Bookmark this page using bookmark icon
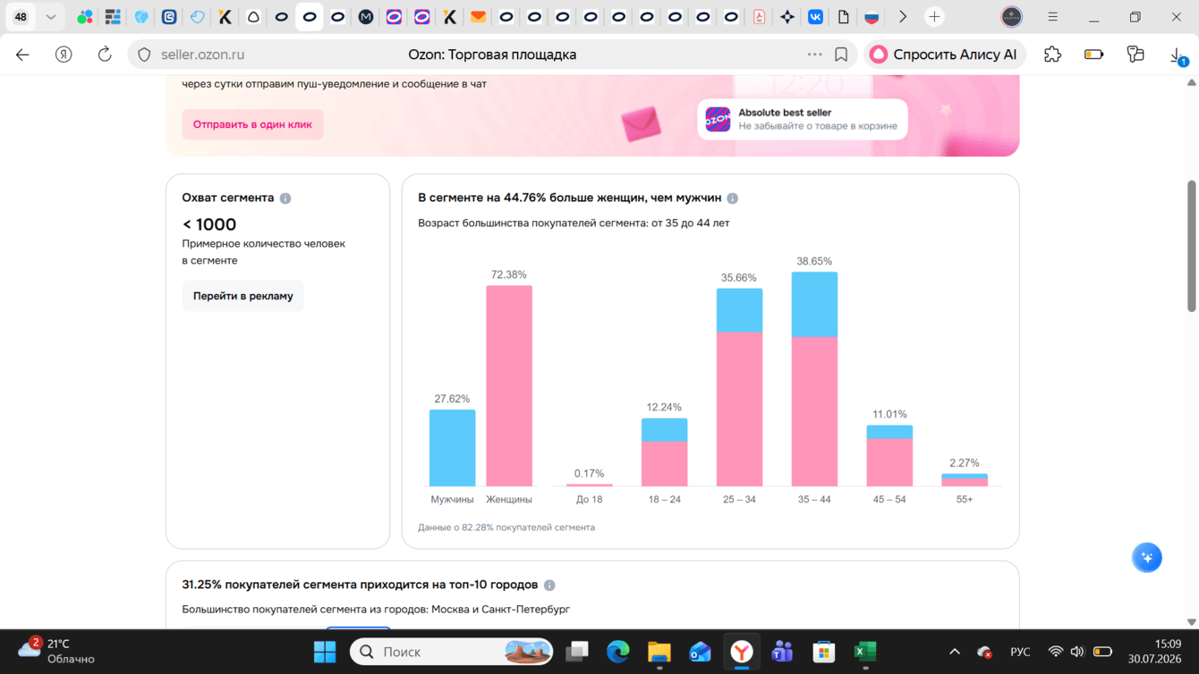Viewport: 1199px width, 674px height. [841, 55]
